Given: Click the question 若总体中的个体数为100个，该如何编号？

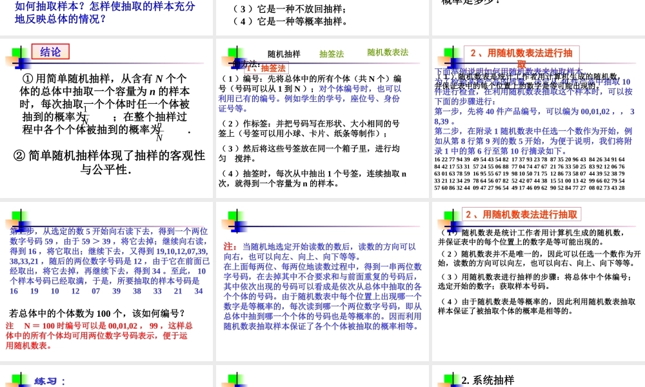Looking at the screenshot, I should pyautogui.click(x=97, y=313).
